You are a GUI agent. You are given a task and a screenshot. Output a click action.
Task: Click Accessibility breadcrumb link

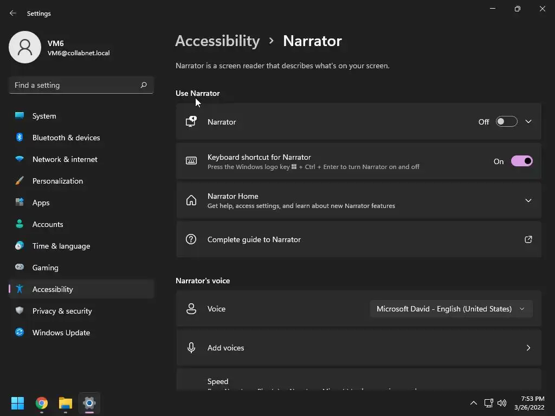[x=217, y=41]
